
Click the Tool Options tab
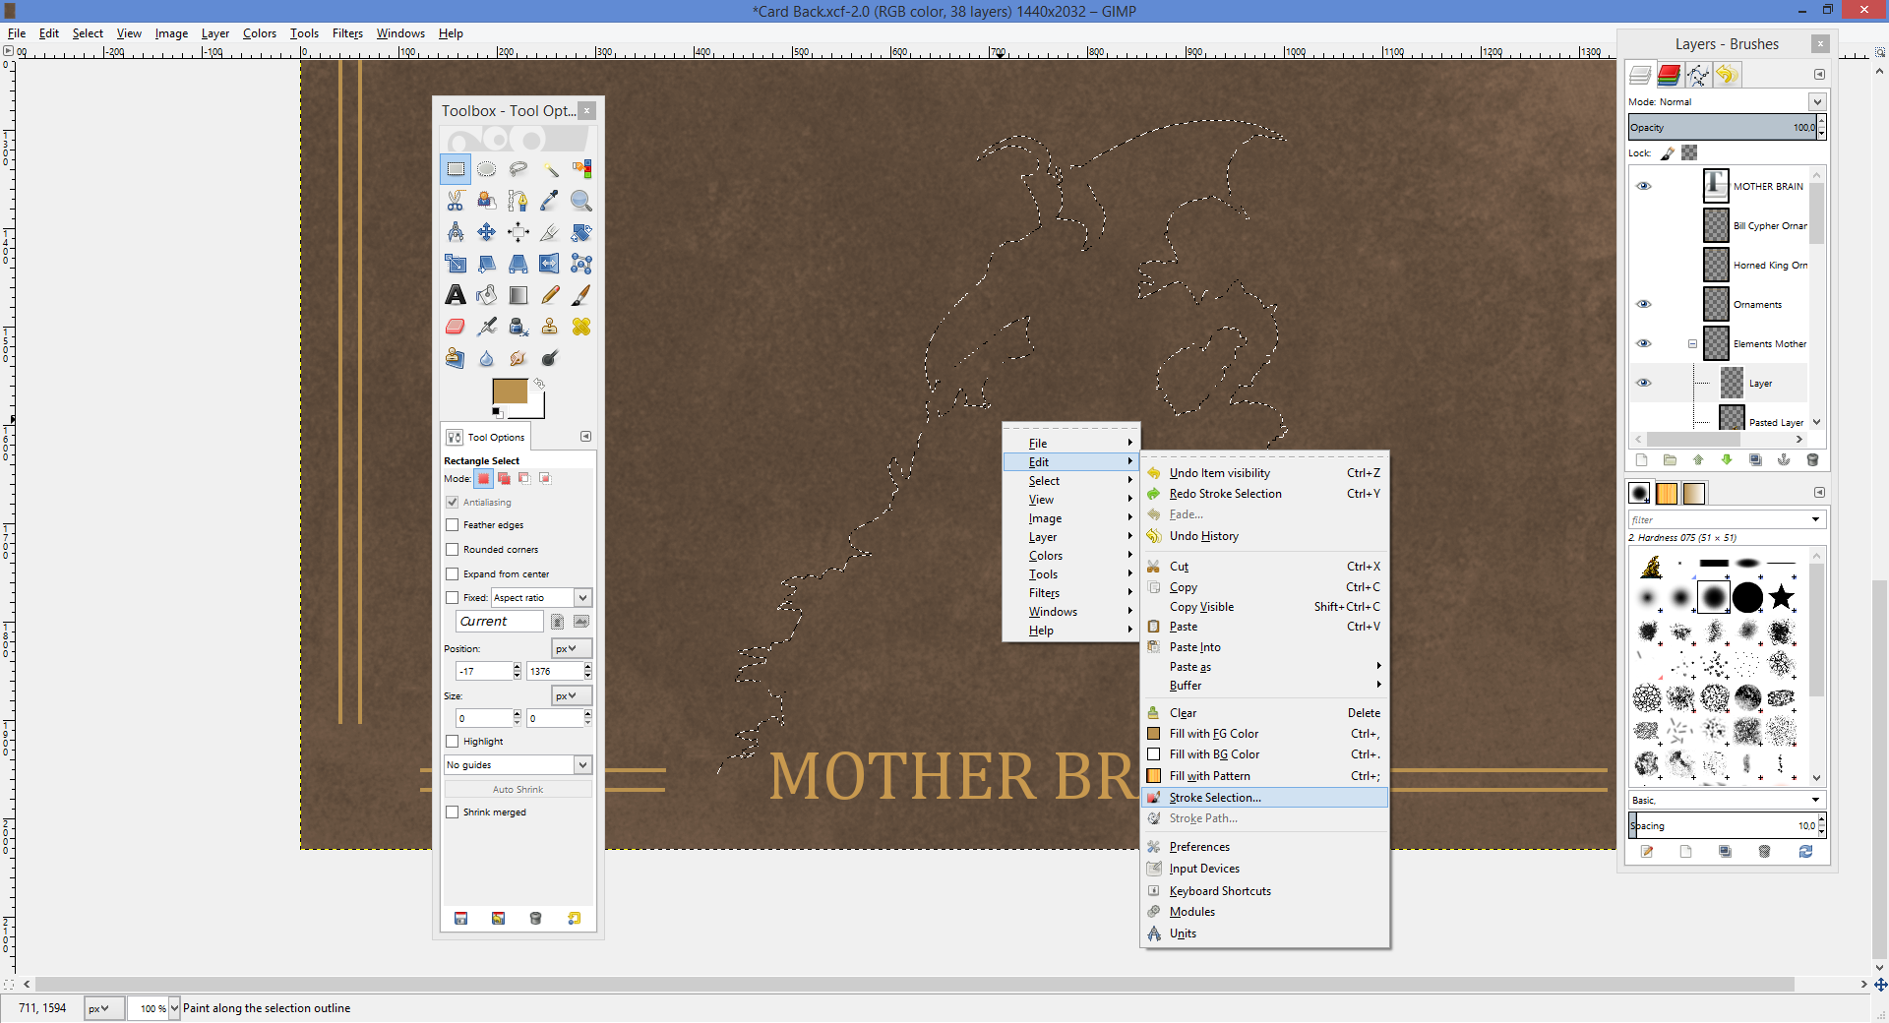coord(487,437)
